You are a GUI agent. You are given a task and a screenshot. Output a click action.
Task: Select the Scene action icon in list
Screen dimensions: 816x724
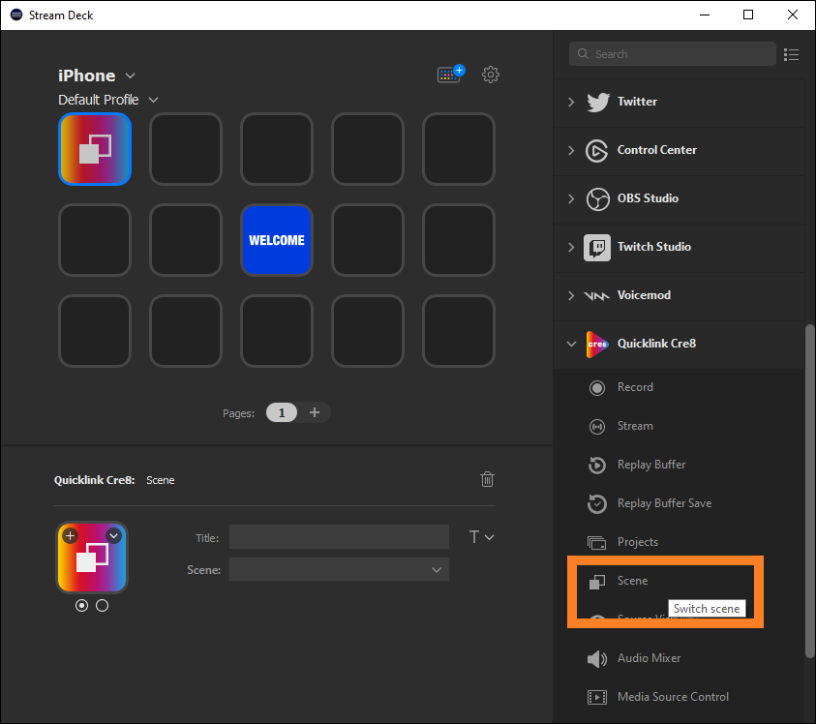[x=597, y=582]
